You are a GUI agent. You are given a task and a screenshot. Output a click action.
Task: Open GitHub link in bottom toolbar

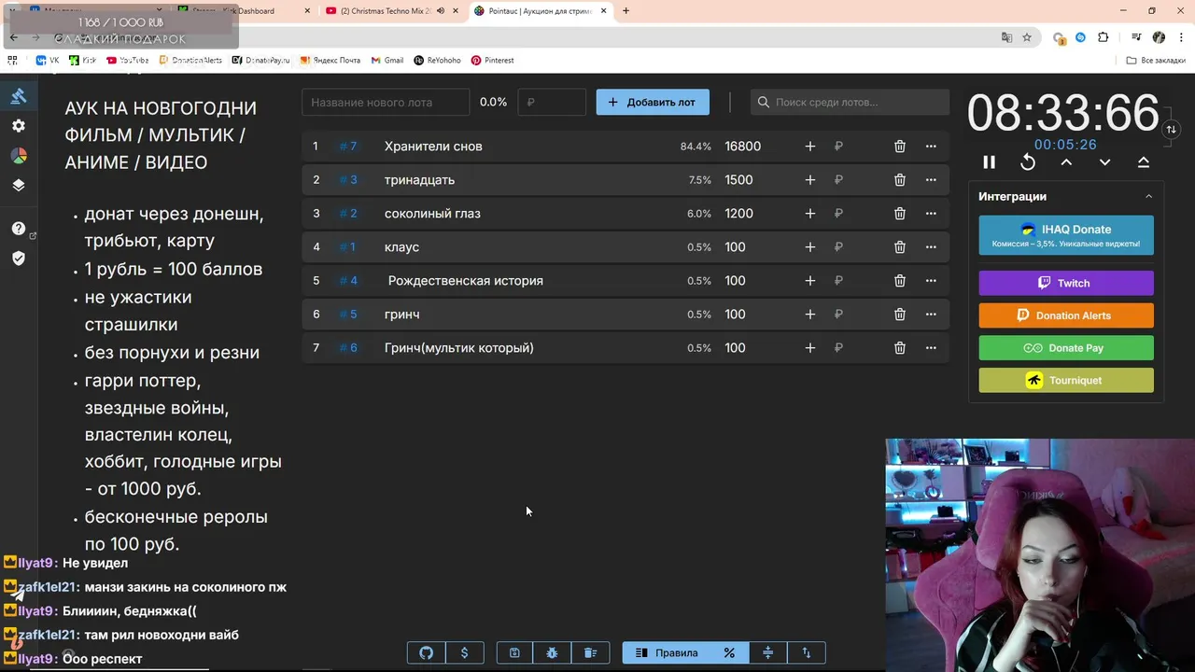click(x=427, y=653)
